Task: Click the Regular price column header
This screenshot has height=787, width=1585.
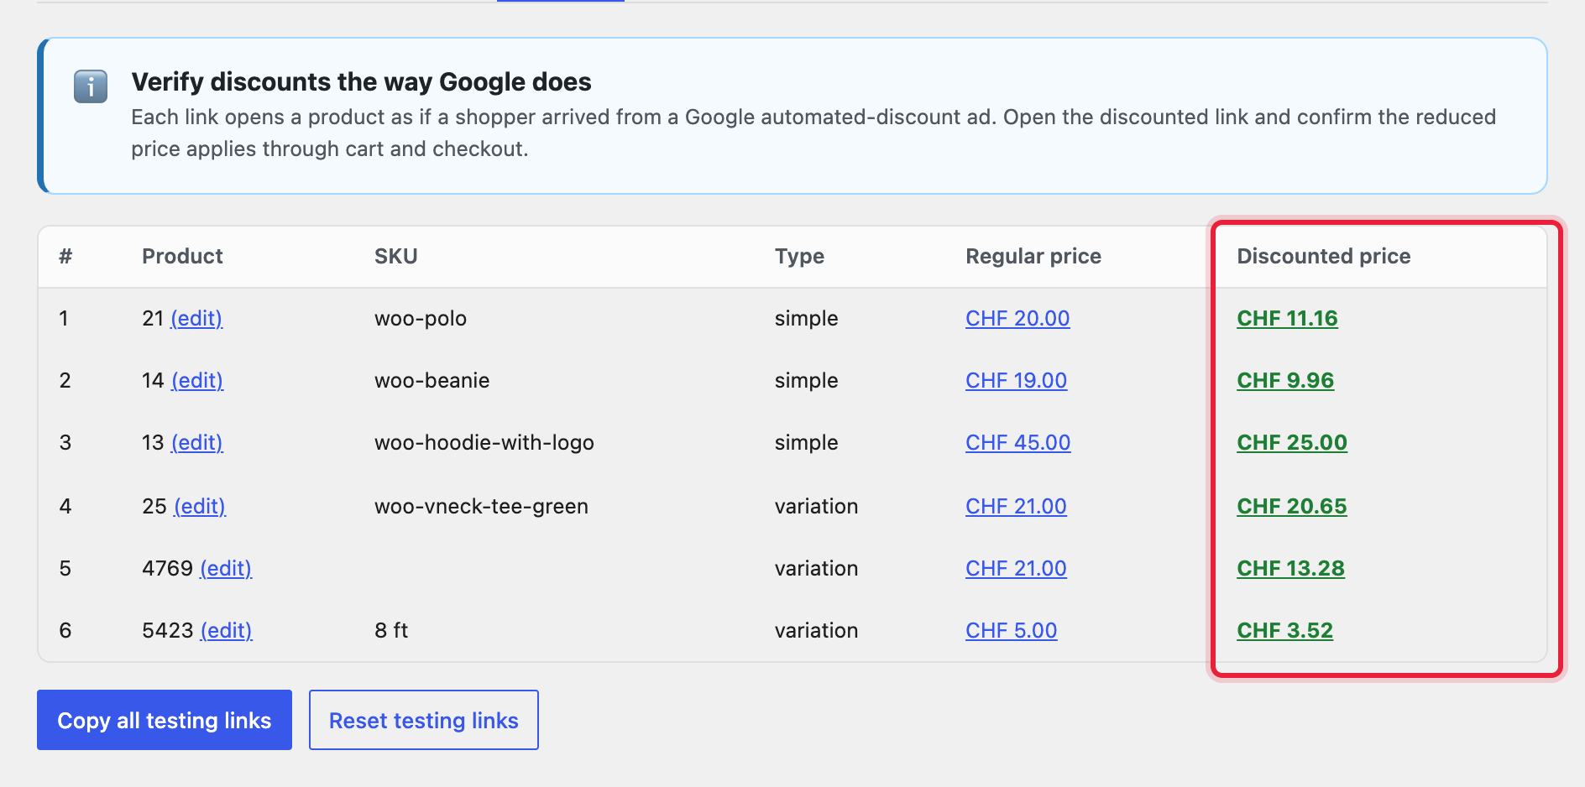Action: [1033, 257]
